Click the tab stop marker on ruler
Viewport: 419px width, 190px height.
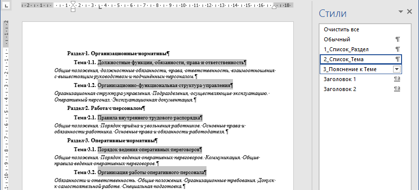point(100,7)
